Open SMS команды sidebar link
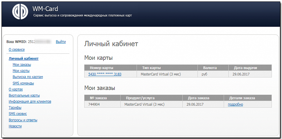The image size is (282, 139). (23, 83)
